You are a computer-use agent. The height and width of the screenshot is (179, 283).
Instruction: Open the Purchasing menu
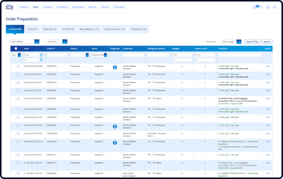click(62, 7)
